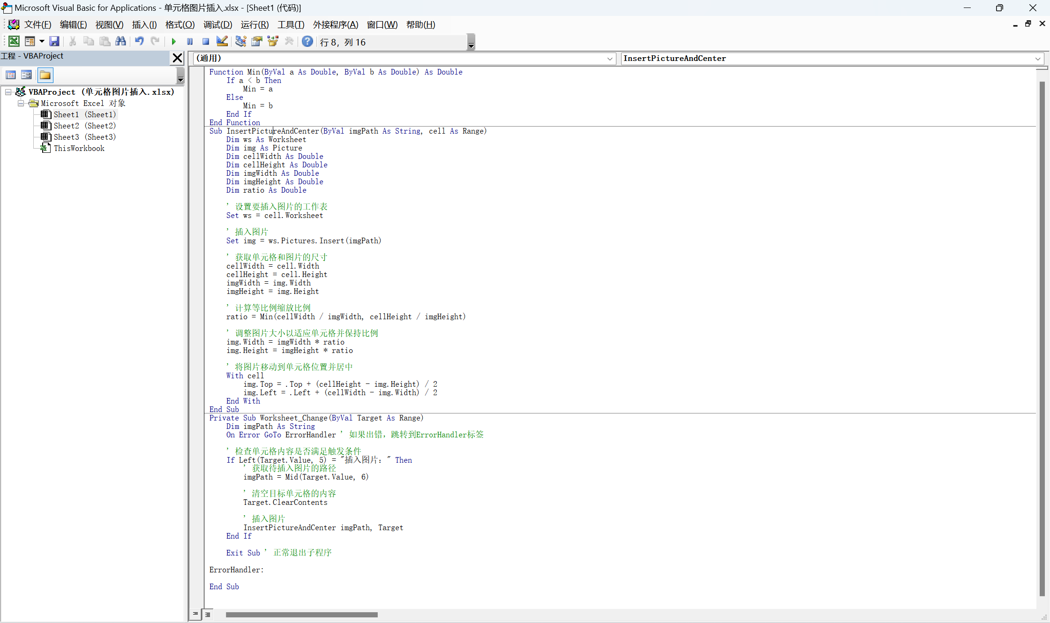Click the blue Help question mark icon
The width and height of the screenshot is (1050, 623).
[307, 42]
